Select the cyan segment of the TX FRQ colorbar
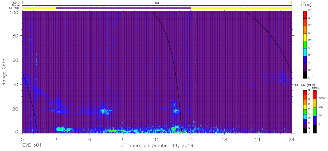The height and width of the screenshot is (151, 328). [x=305, y=116]
